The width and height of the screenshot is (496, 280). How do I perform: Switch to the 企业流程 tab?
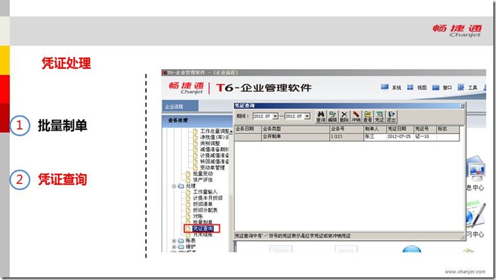180,106
